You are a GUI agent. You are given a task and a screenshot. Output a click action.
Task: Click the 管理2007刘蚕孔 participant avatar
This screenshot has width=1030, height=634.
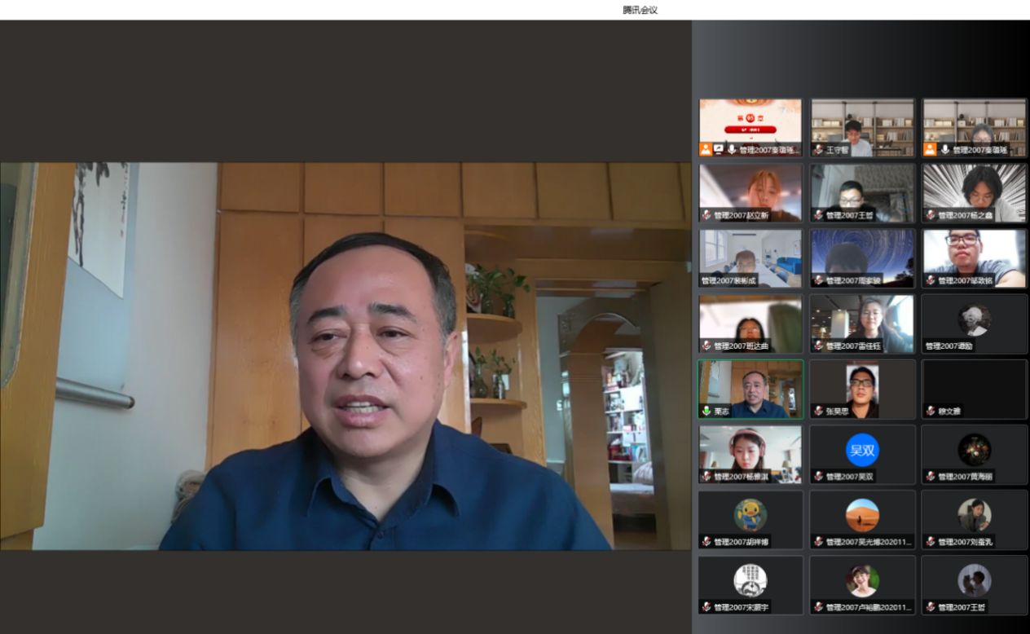974,515
